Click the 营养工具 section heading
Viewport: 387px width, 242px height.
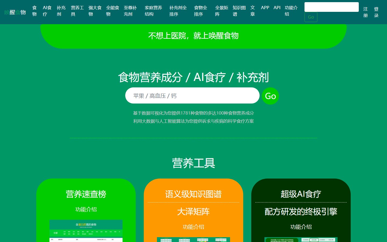coord(193,163)
